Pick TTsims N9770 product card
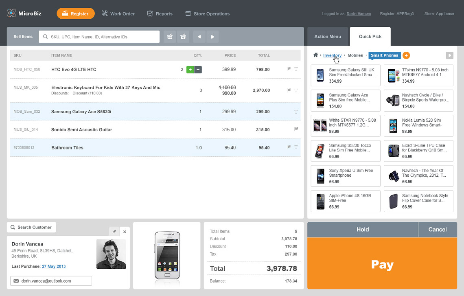 (x=418, y=75)
